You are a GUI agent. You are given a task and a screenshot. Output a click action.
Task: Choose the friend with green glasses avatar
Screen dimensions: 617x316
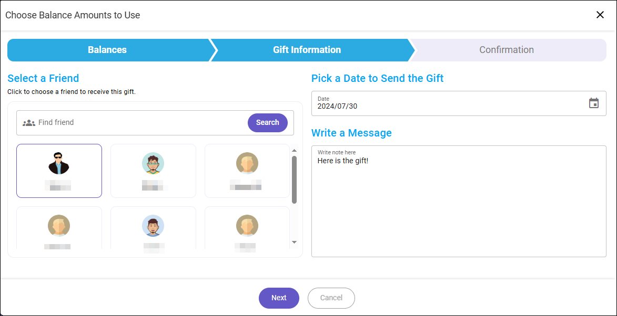tap(153, 171)
